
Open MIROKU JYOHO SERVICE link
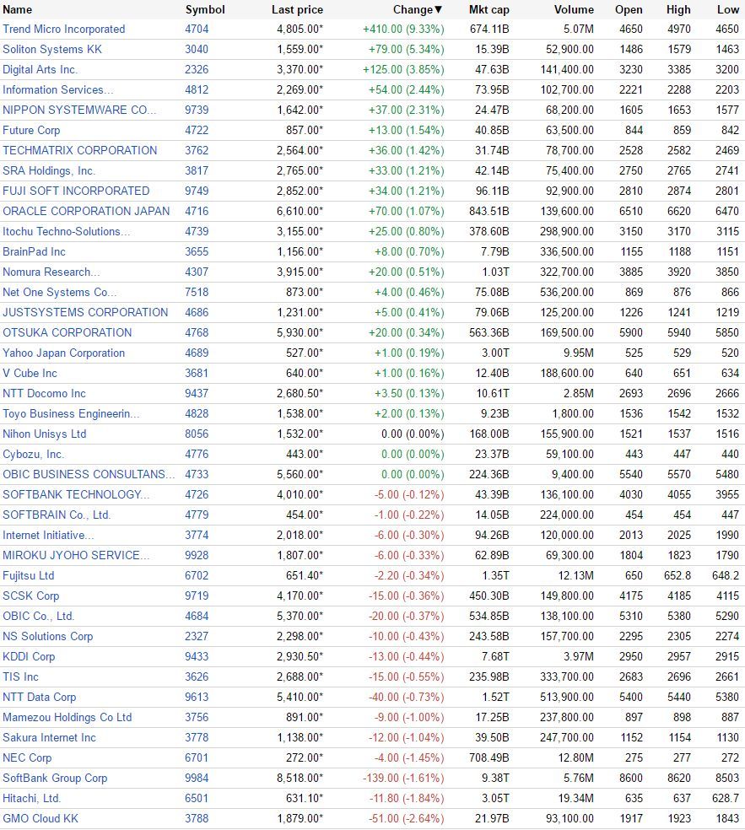(x=76, y=555)
